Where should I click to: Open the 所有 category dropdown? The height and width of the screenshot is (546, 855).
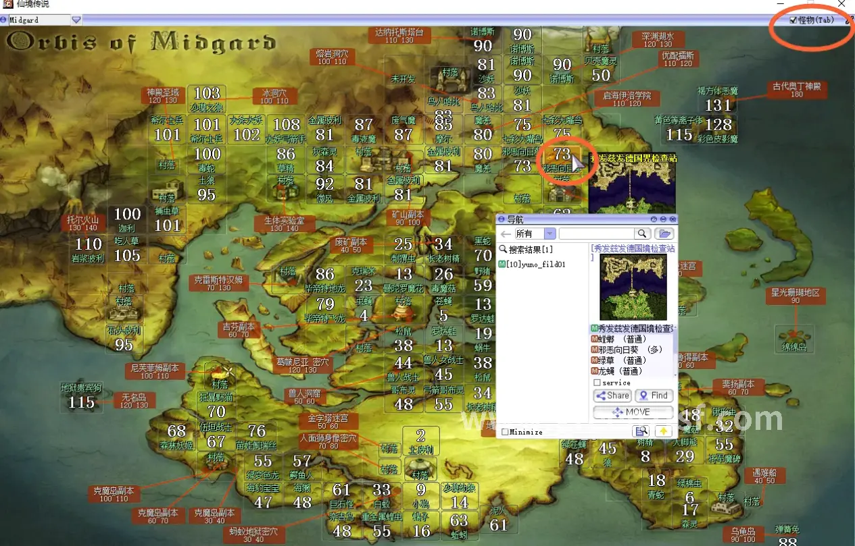point(549,234)
